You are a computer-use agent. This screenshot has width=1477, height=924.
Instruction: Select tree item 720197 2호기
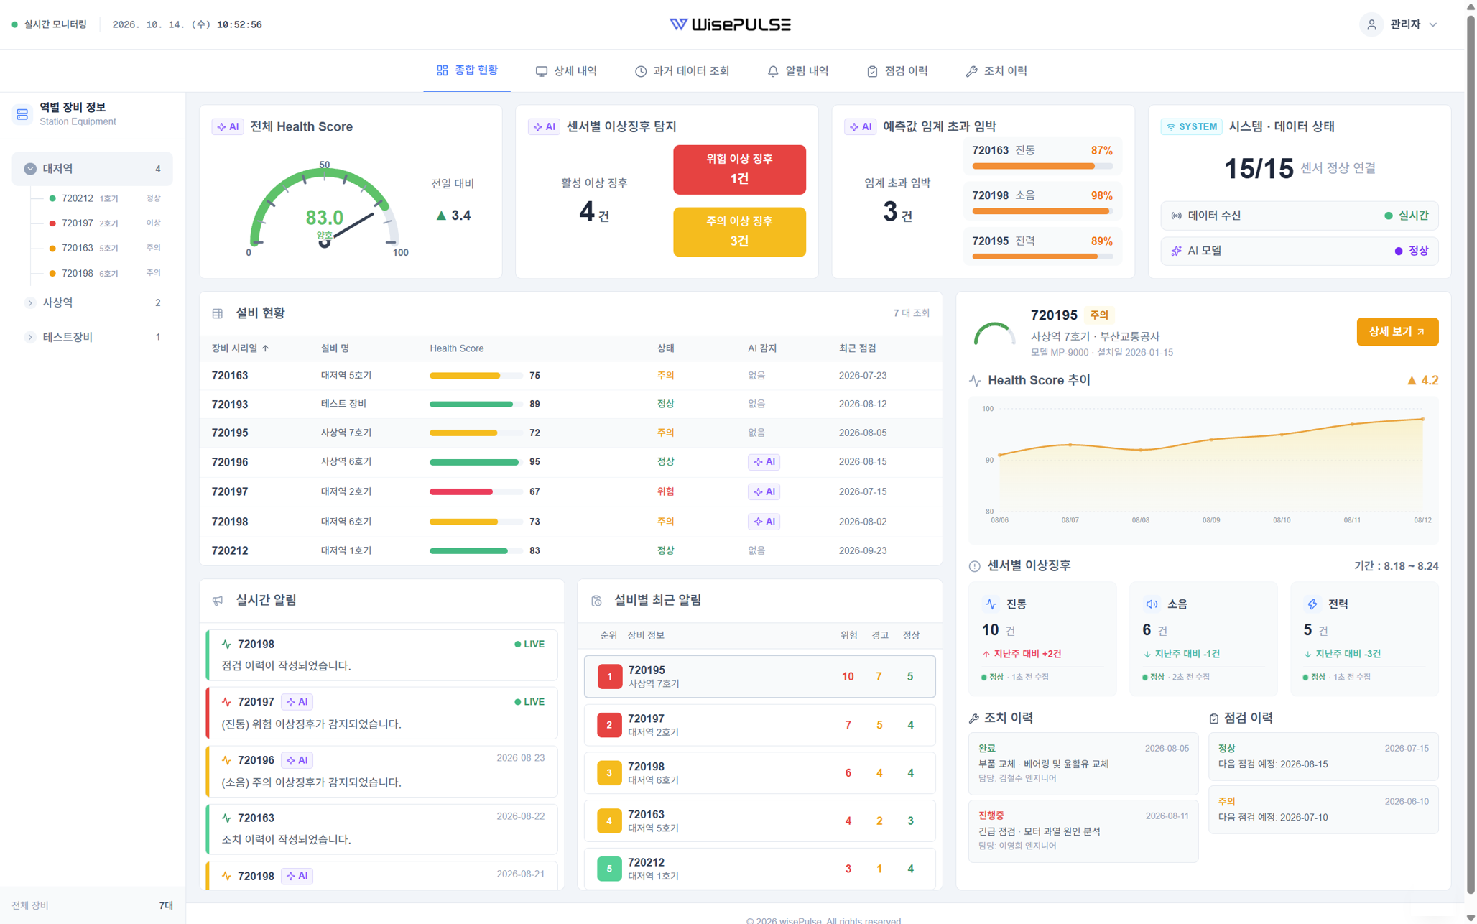tap(104, 223)
